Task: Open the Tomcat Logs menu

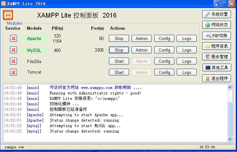Action: (x=187, y=72)
